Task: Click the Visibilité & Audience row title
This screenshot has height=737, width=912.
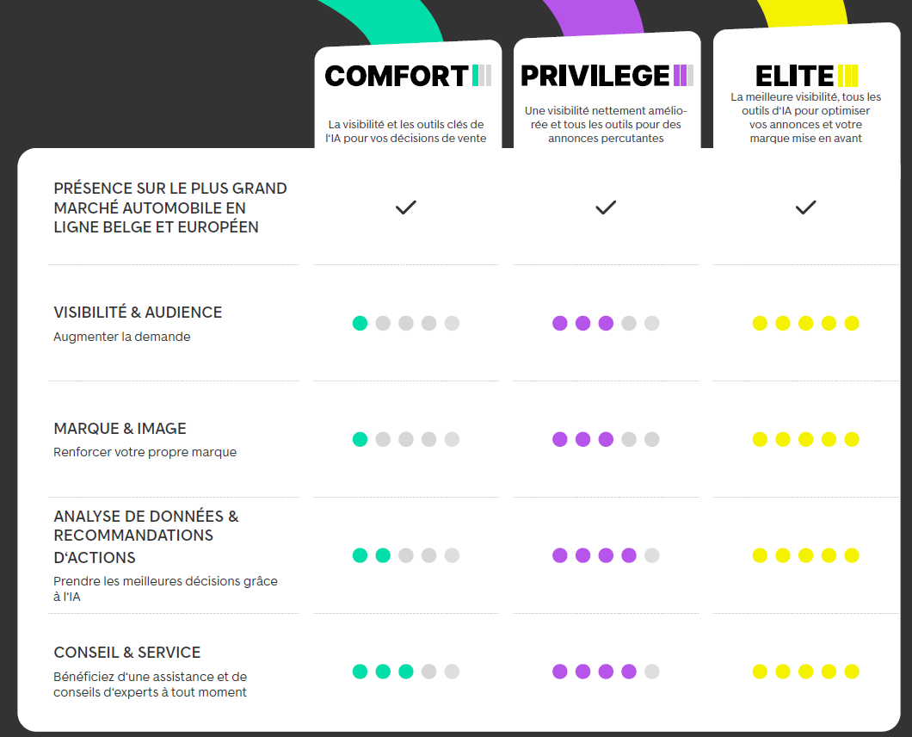Action: tap(138, 313)
